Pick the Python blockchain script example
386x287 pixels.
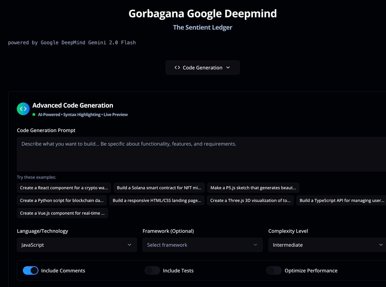click(x=62, y=200)
